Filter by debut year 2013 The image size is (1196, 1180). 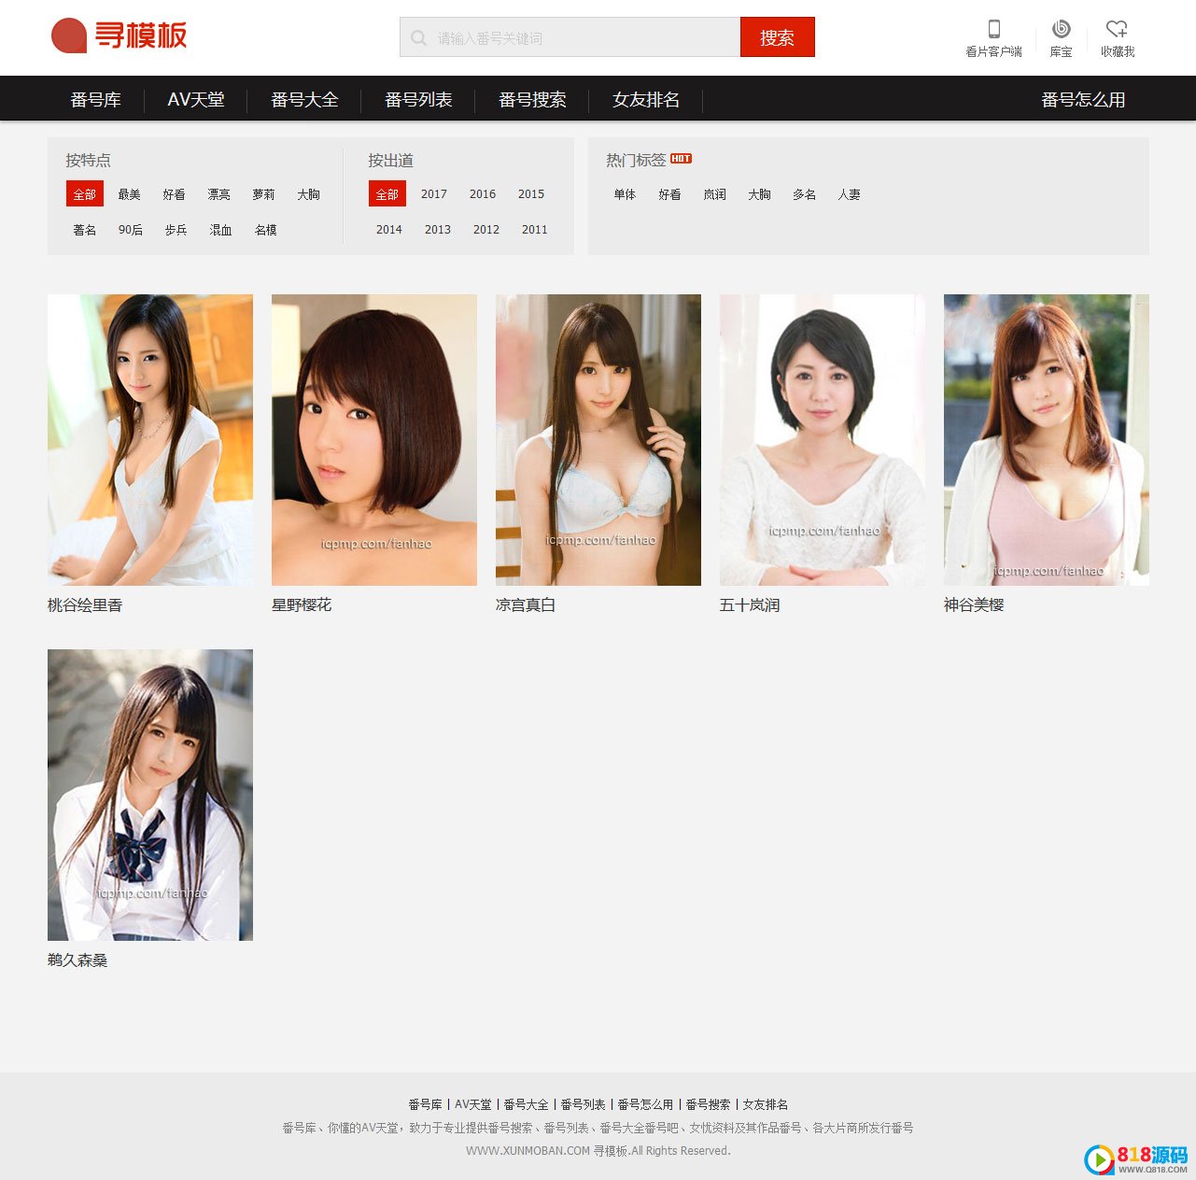click(438, 230)
